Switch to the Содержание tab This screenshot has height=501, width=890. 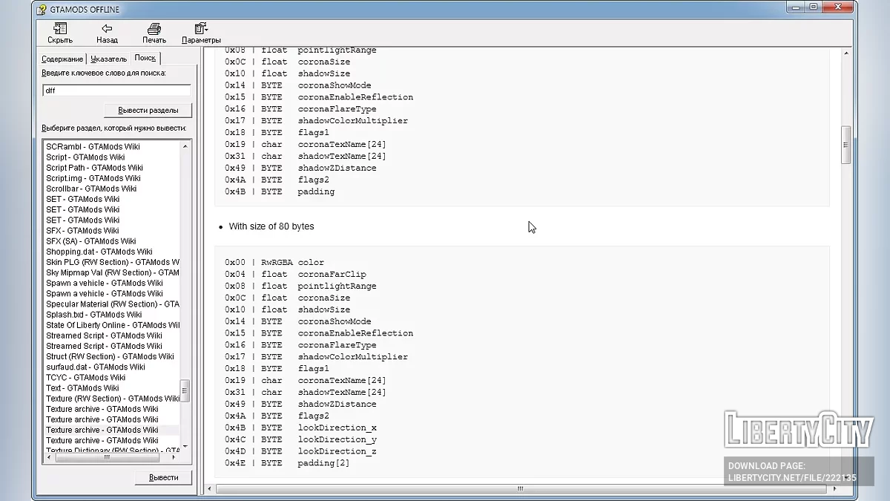62,59
